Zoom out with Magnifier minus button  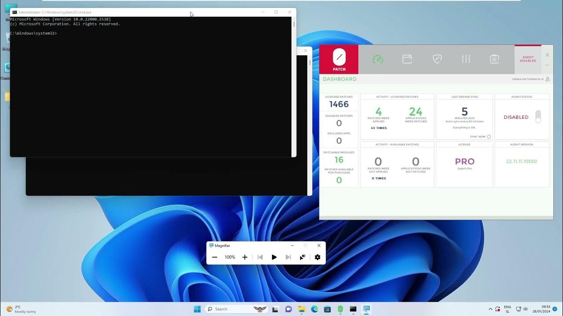[215, 257]
